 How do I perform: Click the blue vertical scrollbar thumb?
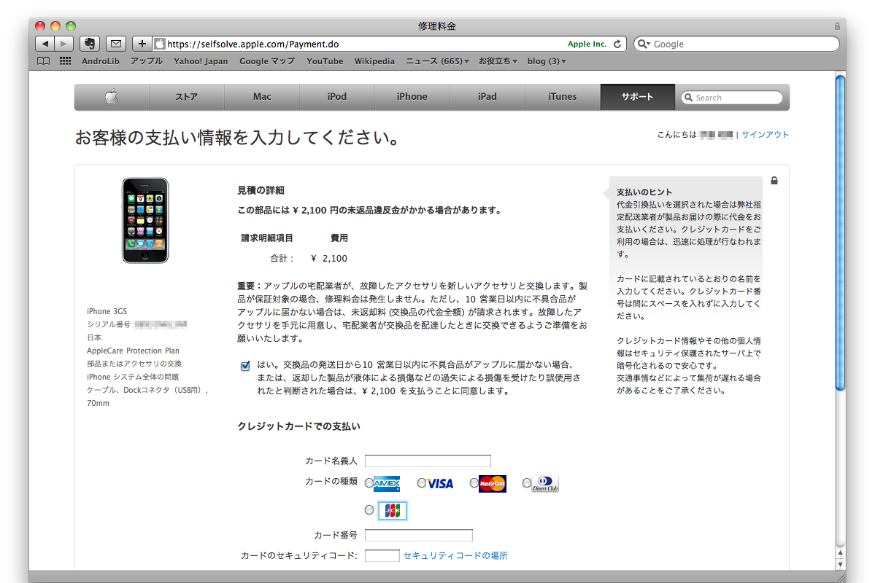(x=841, y=232)
